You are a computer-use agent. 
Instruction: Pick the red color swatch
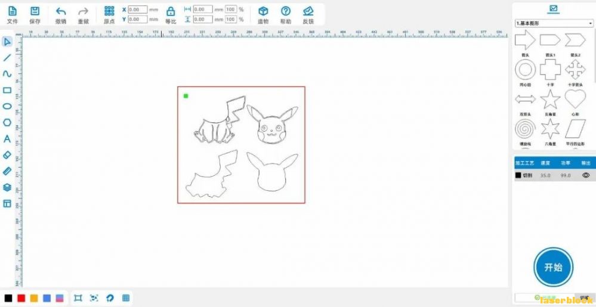point(21,298)
